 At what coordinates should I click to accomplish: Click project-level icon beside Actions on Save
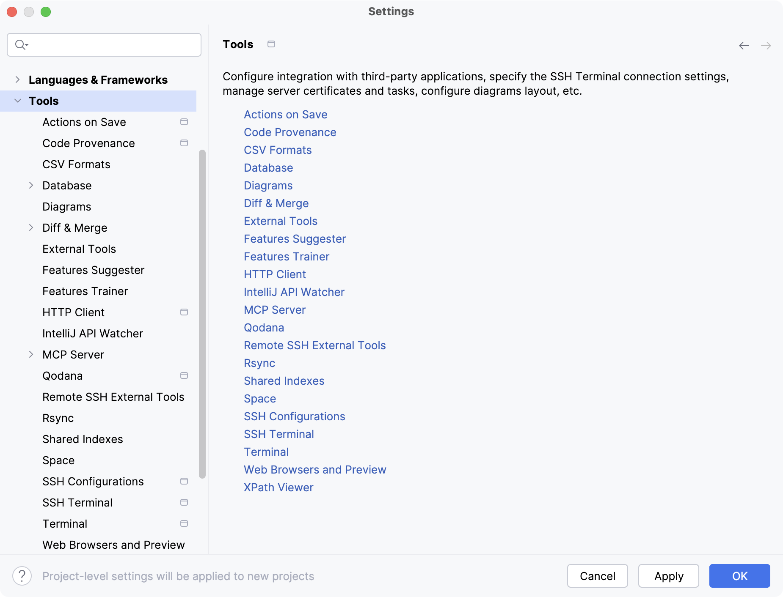click(184, 122)
